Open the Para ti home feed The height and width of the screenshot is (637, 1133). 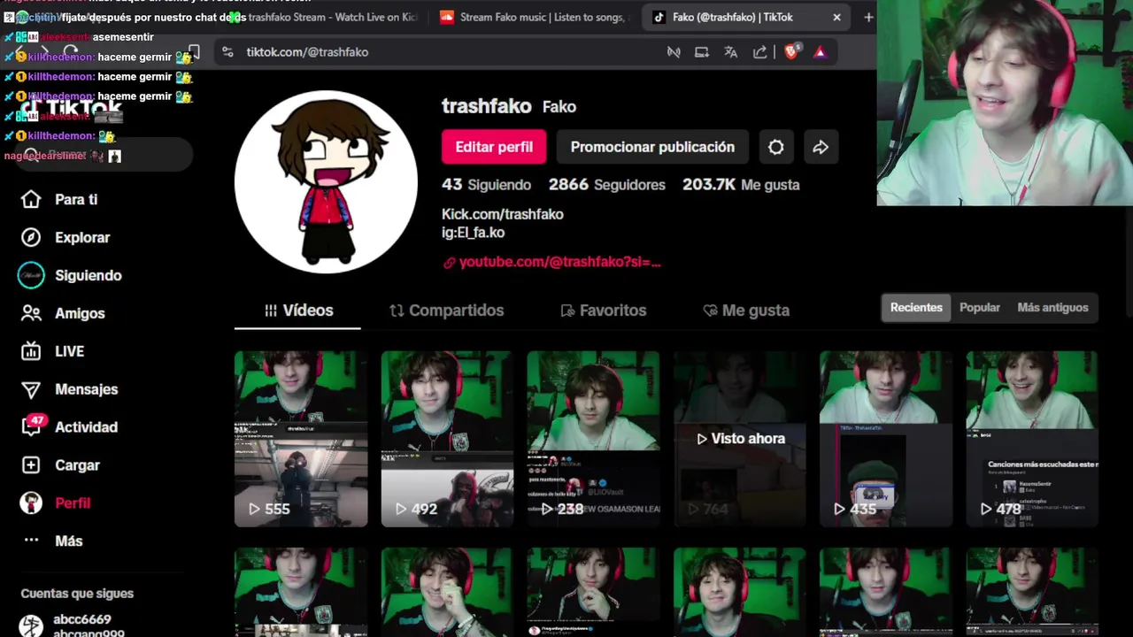pos(59,199)
